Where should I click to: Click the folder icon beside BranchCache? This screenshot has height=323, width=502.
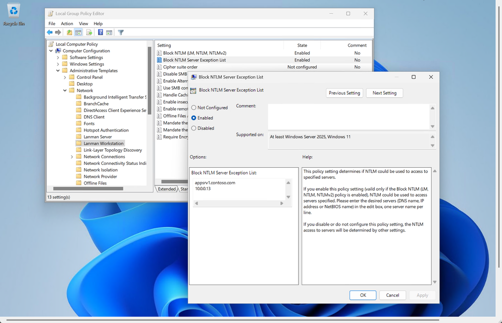point(79,103)
